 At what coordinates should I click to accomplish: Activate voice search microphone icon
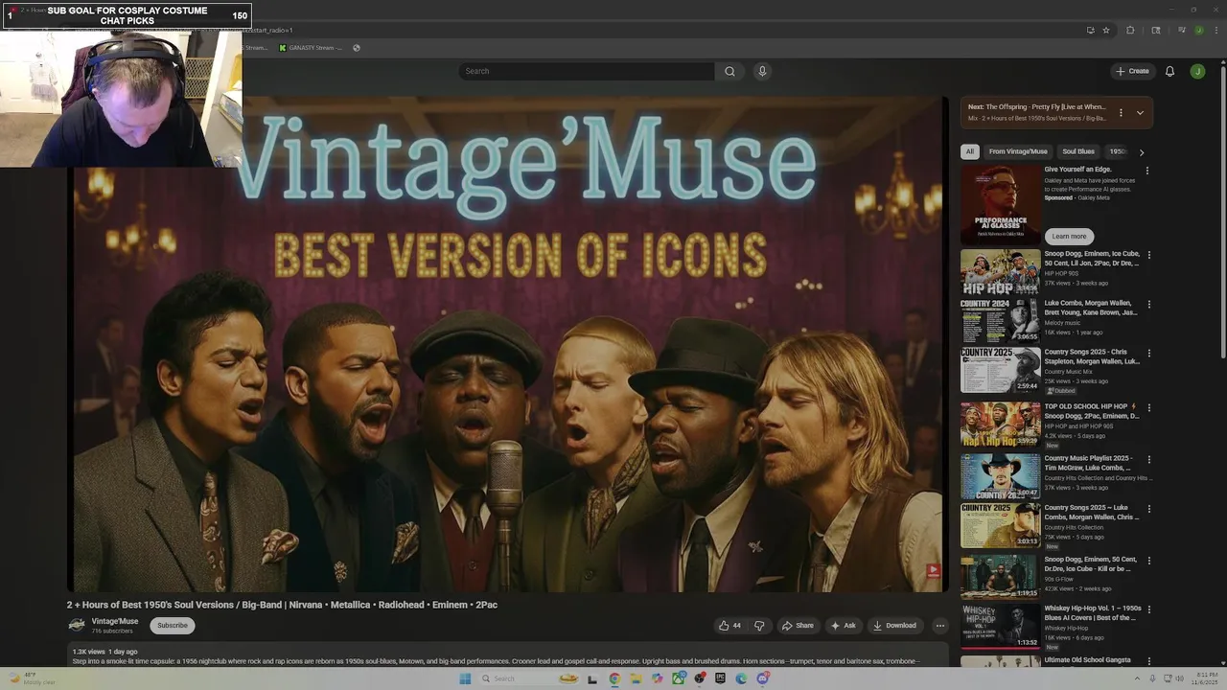(x=762, y=71)
